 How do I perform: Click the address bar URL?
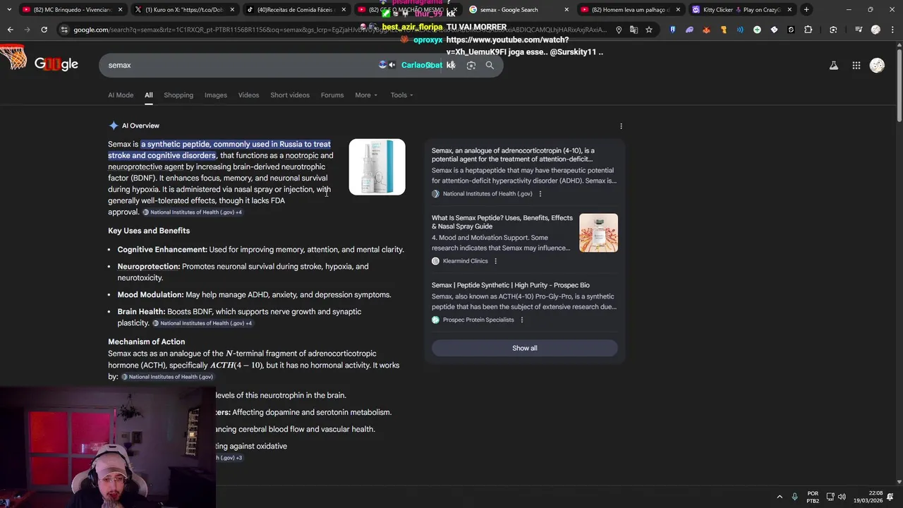pyautogui.click(x=339, y=30)
